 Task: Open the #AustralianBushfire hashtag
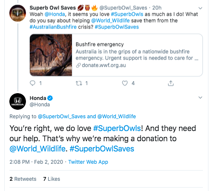click(53, 27)
